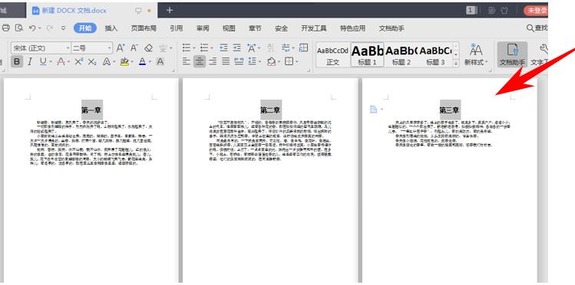
Task: Expand font color dropdown arrow
Action: pyautogui.click(x=150, y=61)
